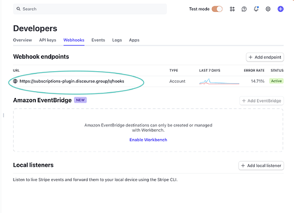The width and height of the screenshot is (294, 213).
Task: Switch to the API keys tab
Action: point(48,40)
